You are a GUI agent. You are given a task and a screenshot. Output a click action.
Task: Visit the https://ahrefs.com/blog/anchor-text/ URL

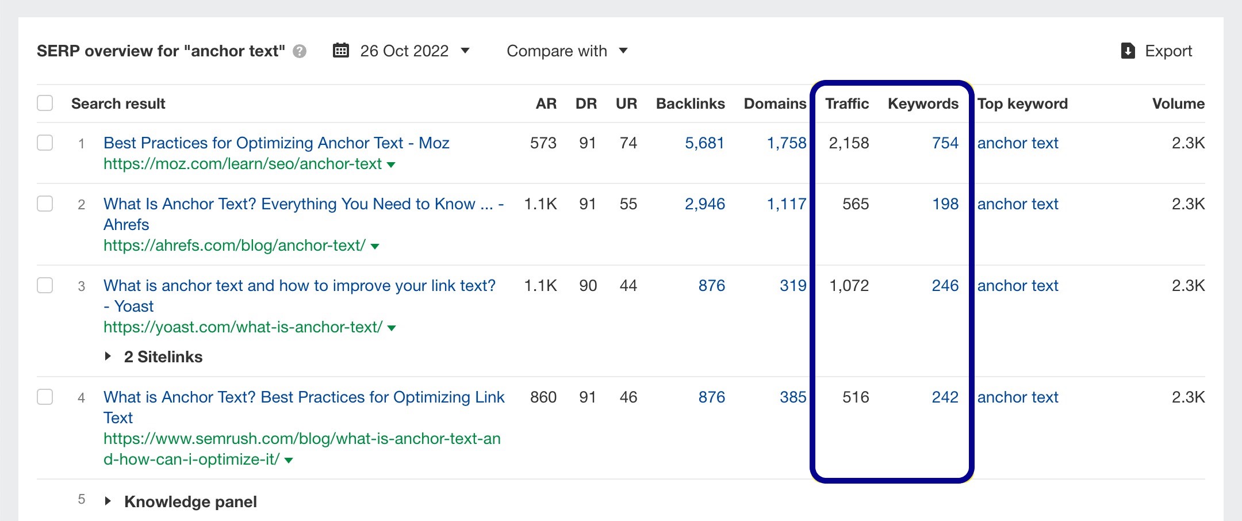tap(235, 246)
